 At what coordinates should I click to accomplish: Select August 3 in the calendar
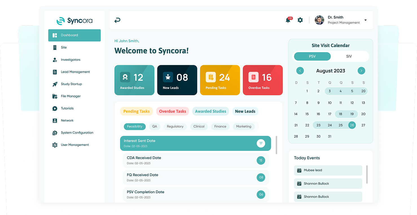pyautogui.click(x=330, y=91)
